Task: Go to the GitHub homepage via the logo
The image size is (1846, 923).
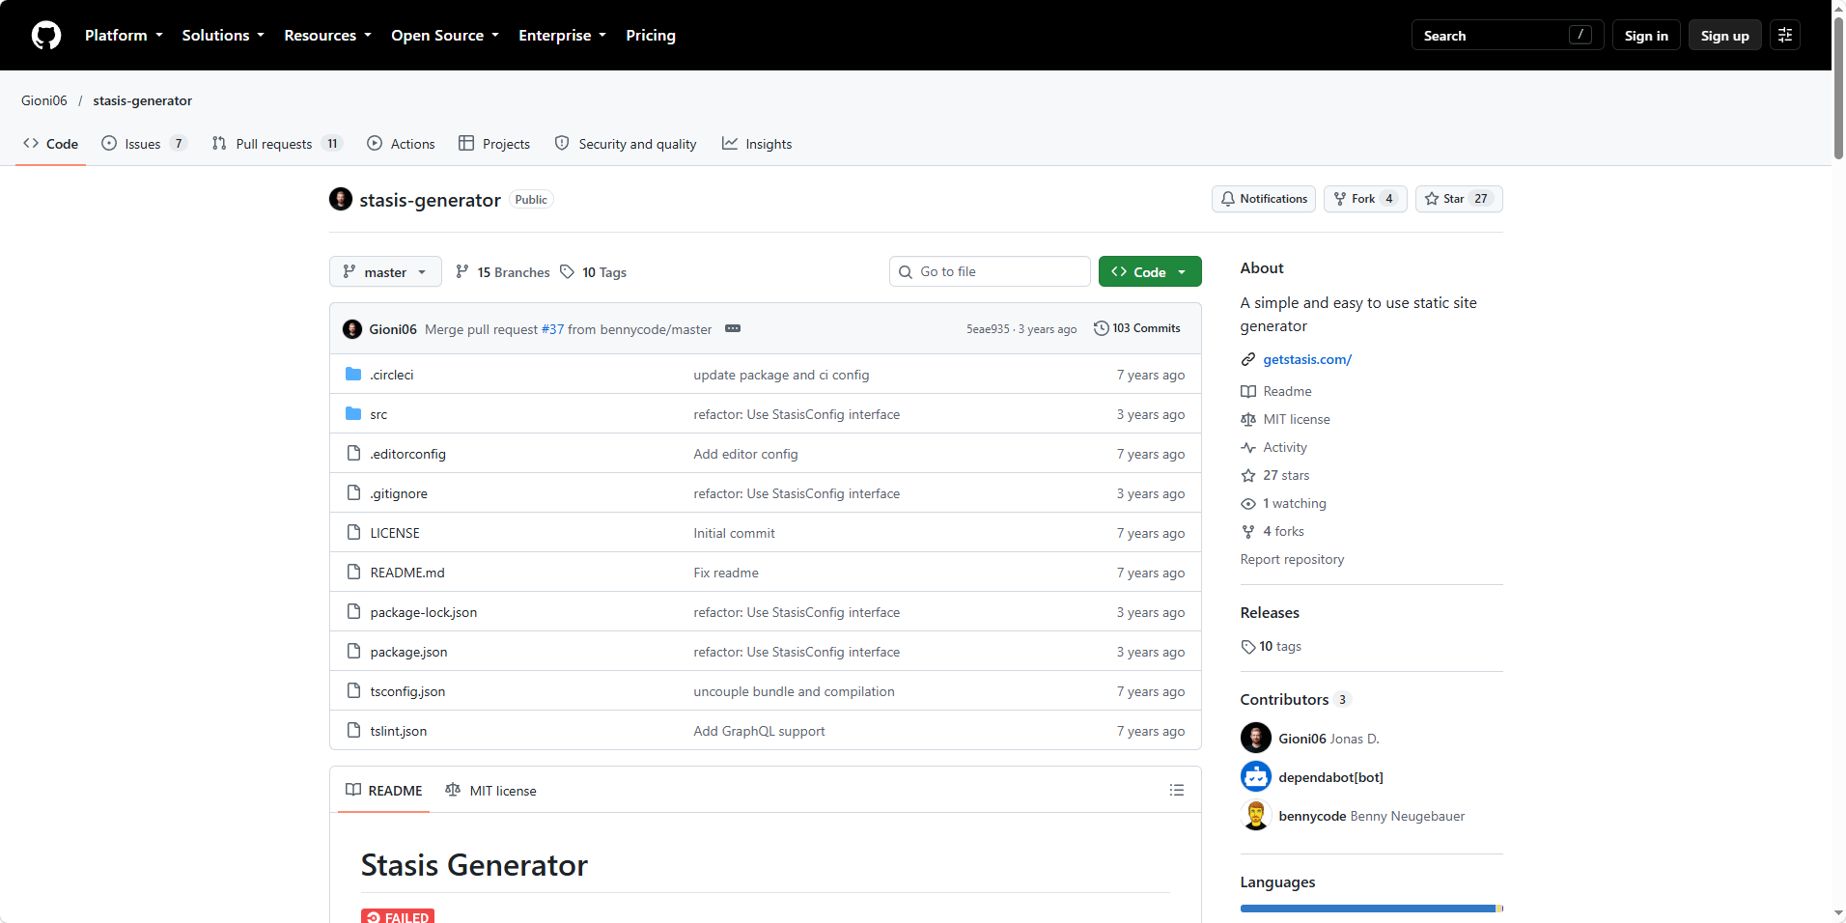Action: click(x=46, y=36)
